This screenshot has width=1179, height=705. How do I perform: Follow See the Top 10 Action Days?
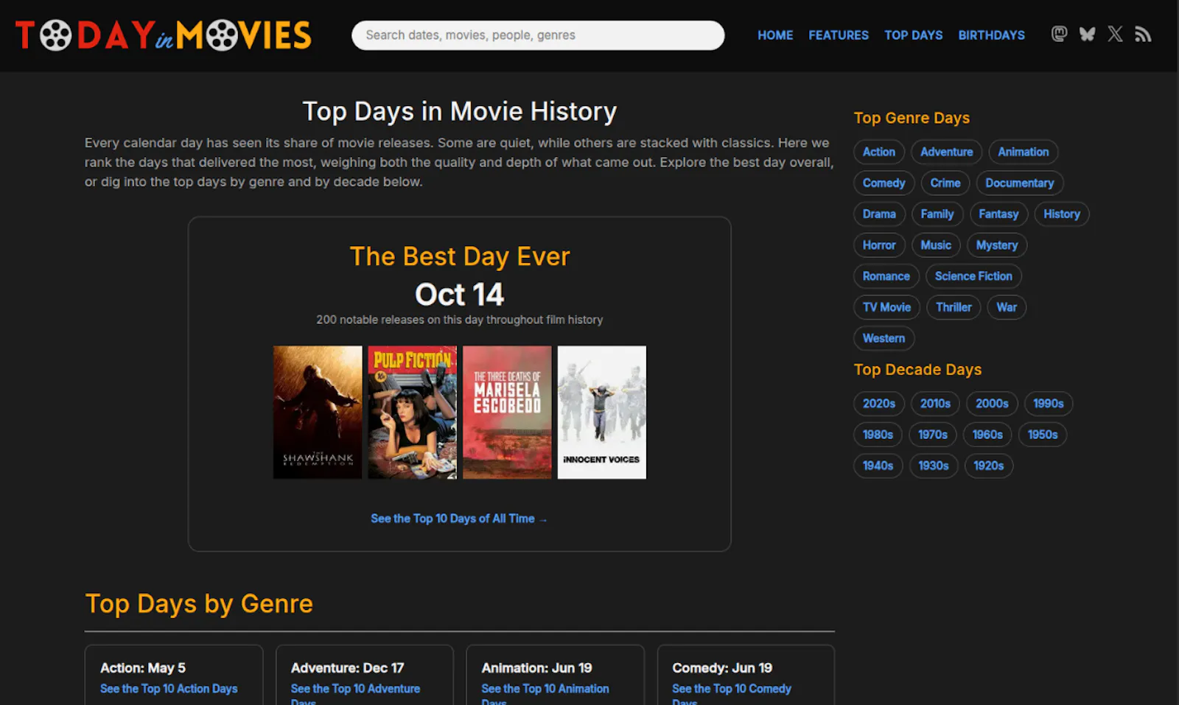point(169,689)
